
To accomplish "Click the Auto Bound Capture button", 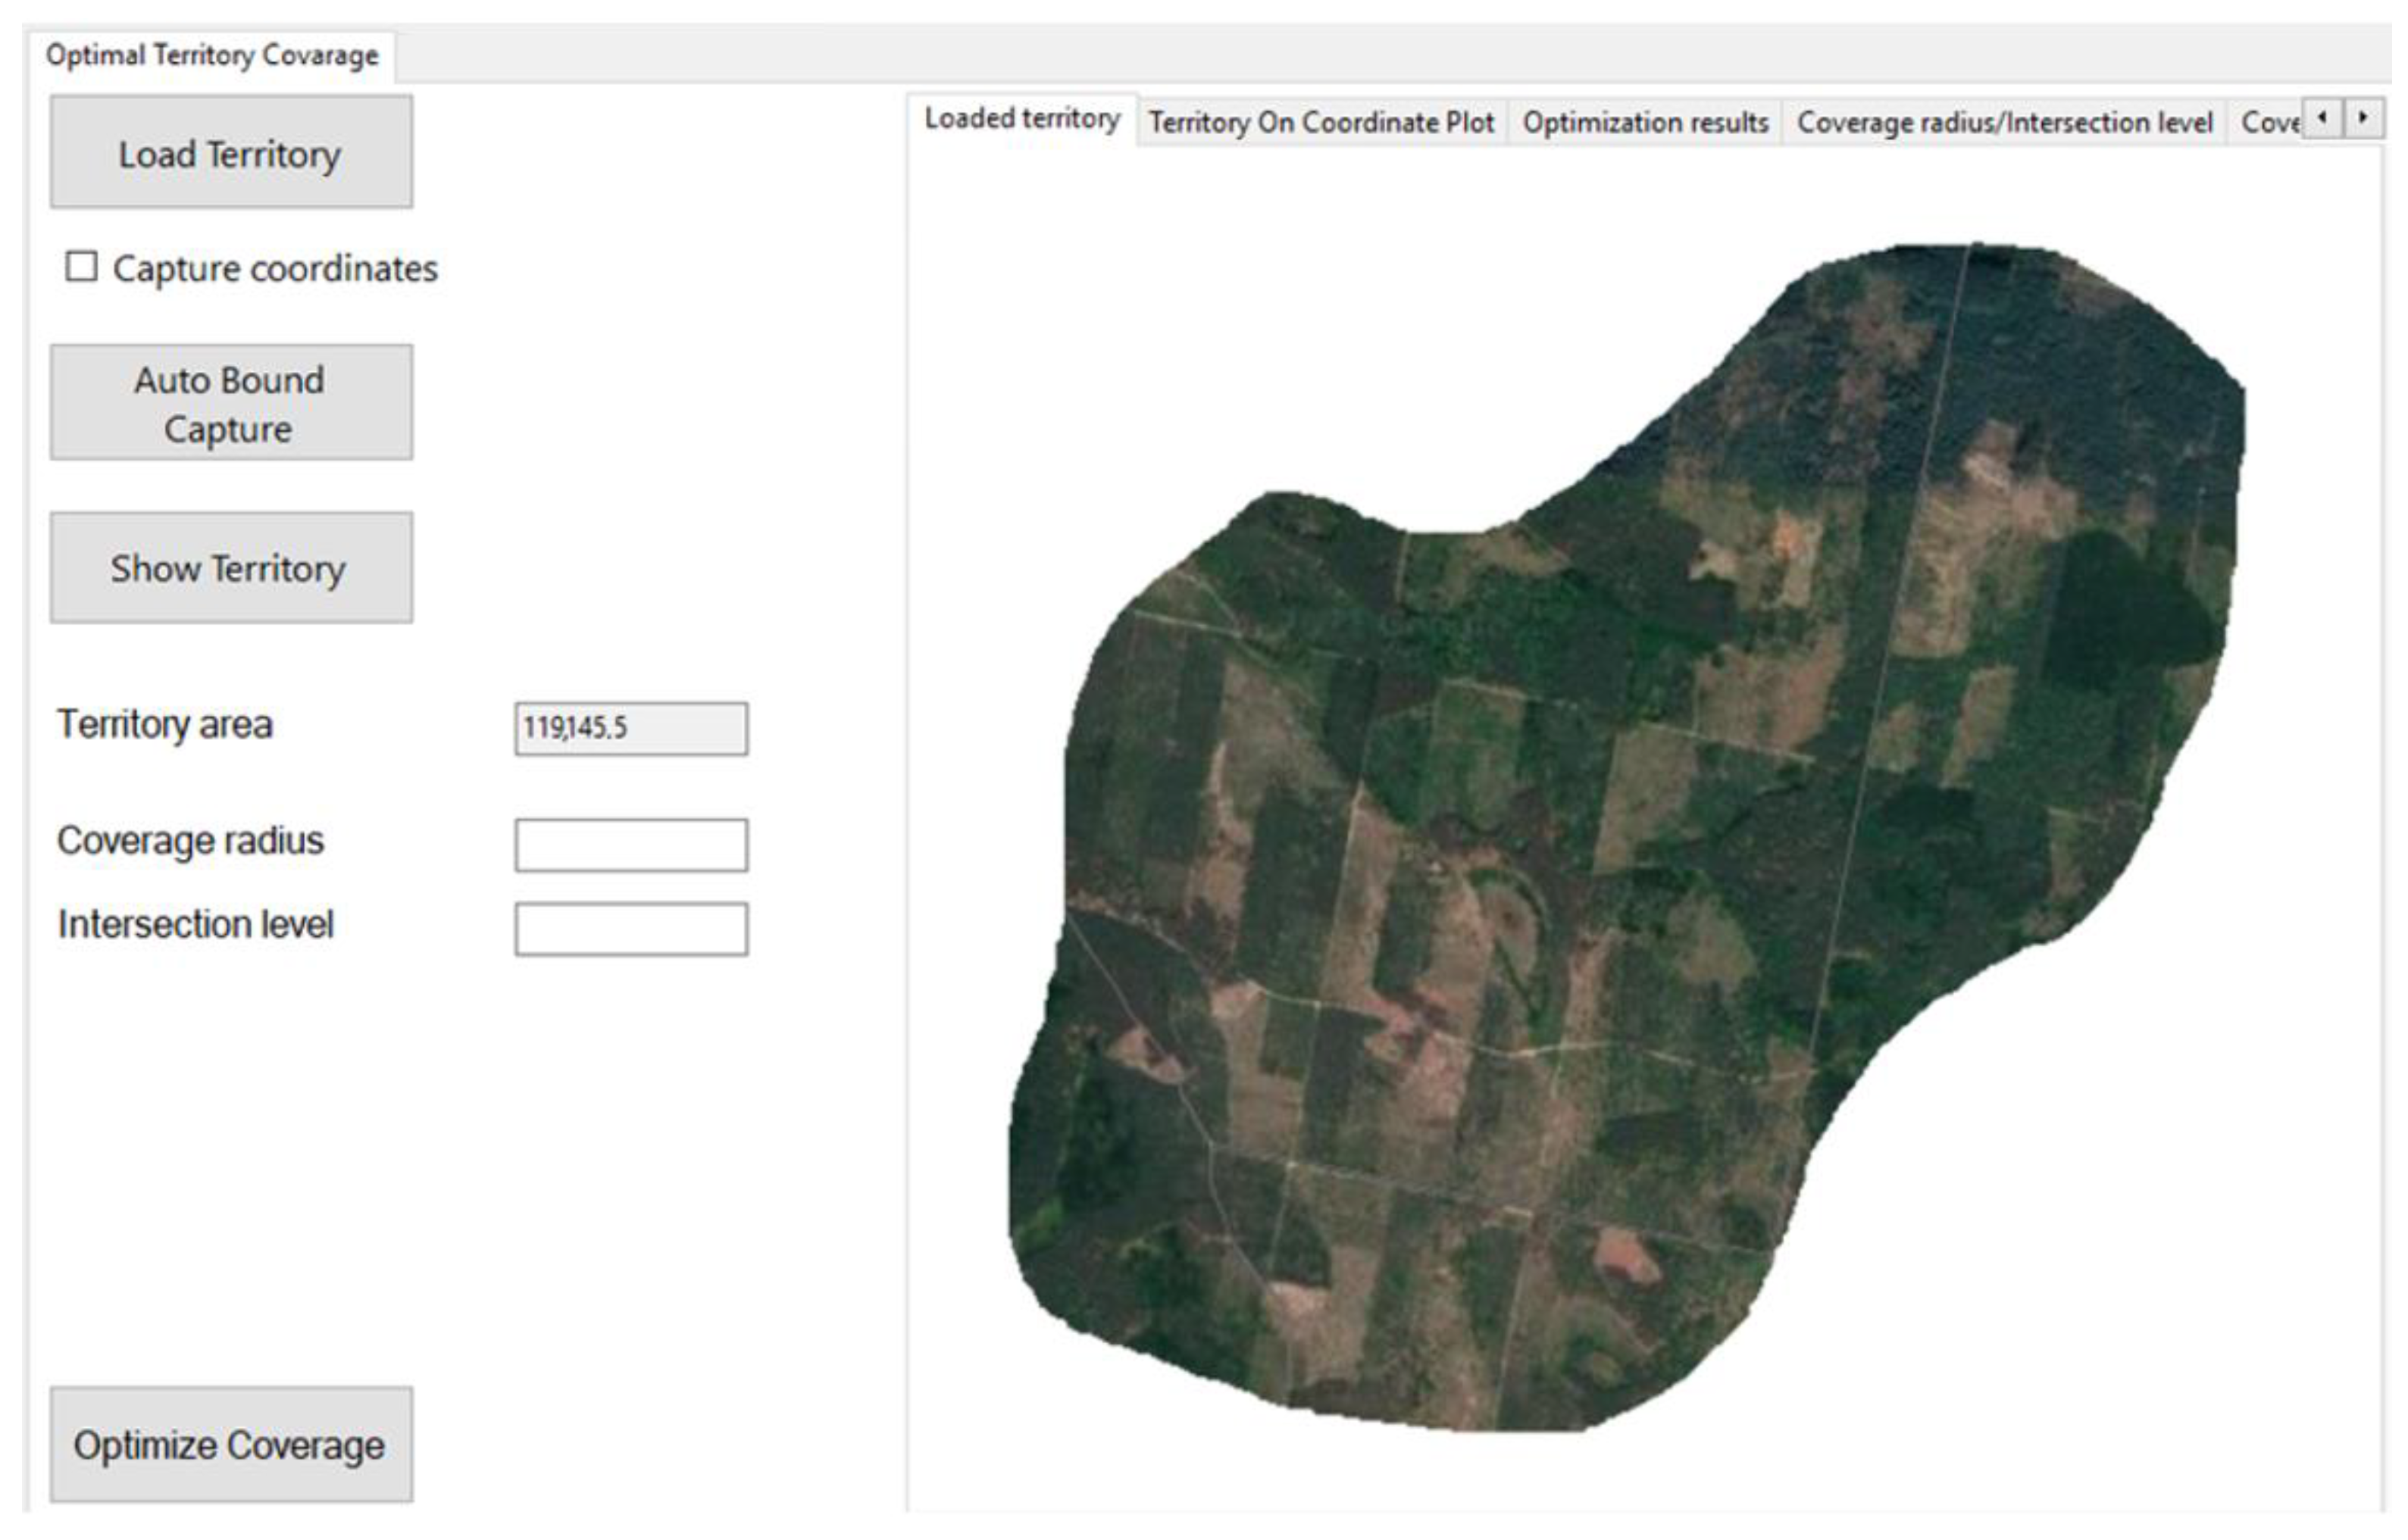I will [231, 403].
